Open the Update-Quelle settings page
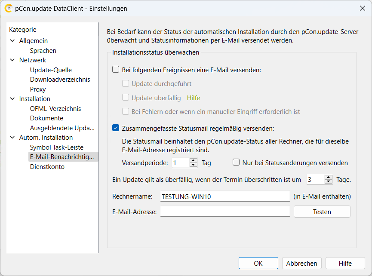 (x=51, y=70)
